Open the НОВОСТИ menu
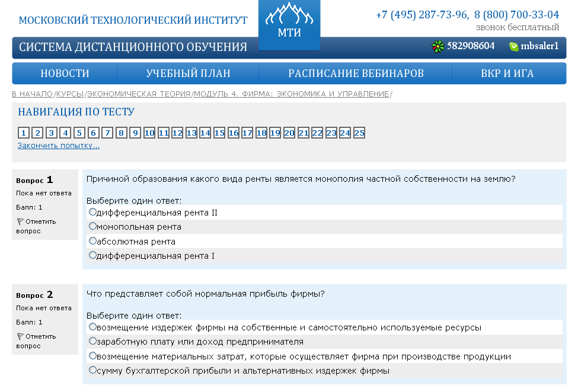Image resolution: width=578 pixels, height=392 pixels. (65, 73)
